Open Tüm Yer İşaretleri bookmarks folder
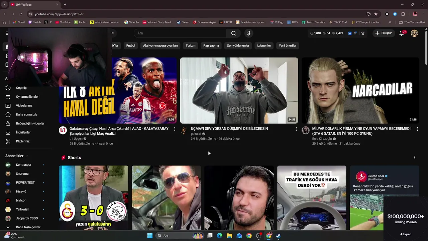 (x=412, y=22)
